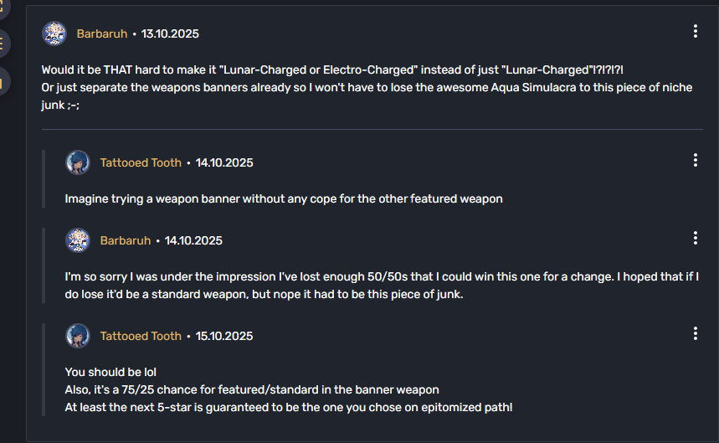Click the top round sidebar button at left edge
Screen dimensions: 719x443
3,7
